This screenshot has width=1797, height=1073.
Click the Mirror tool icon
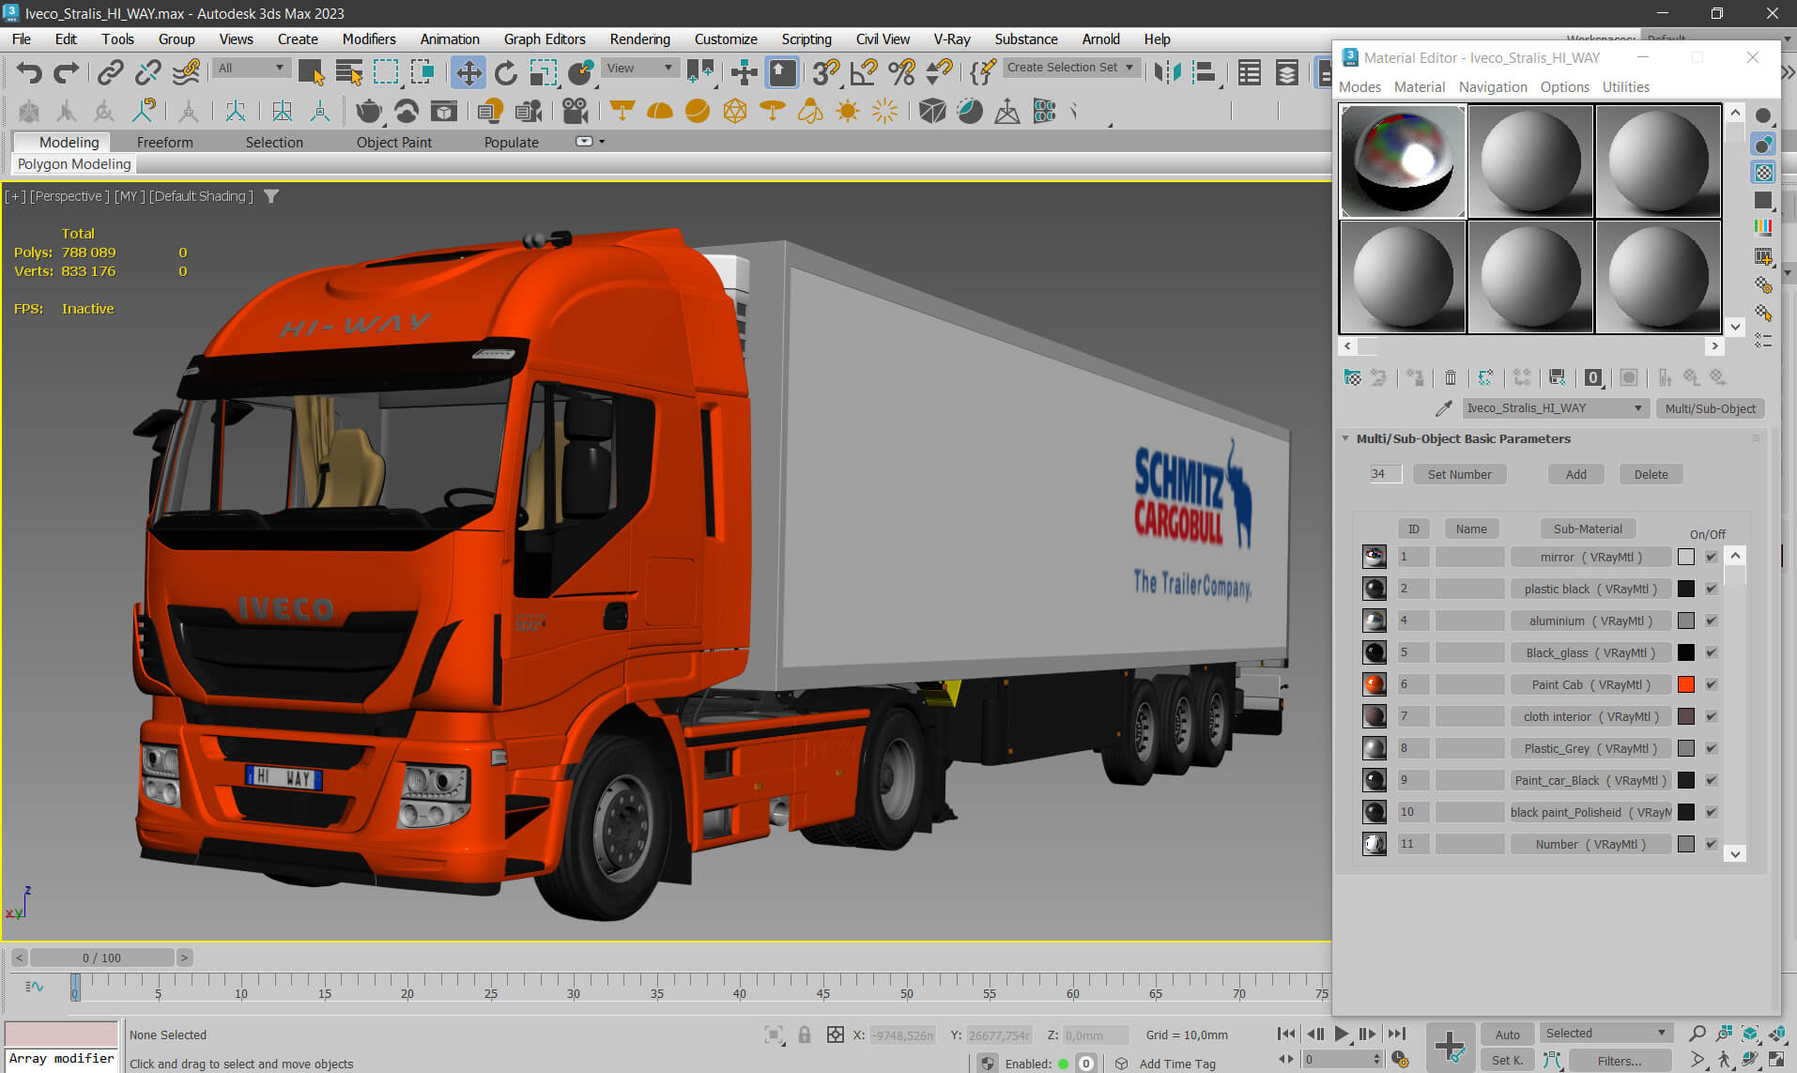point(1167,72)
